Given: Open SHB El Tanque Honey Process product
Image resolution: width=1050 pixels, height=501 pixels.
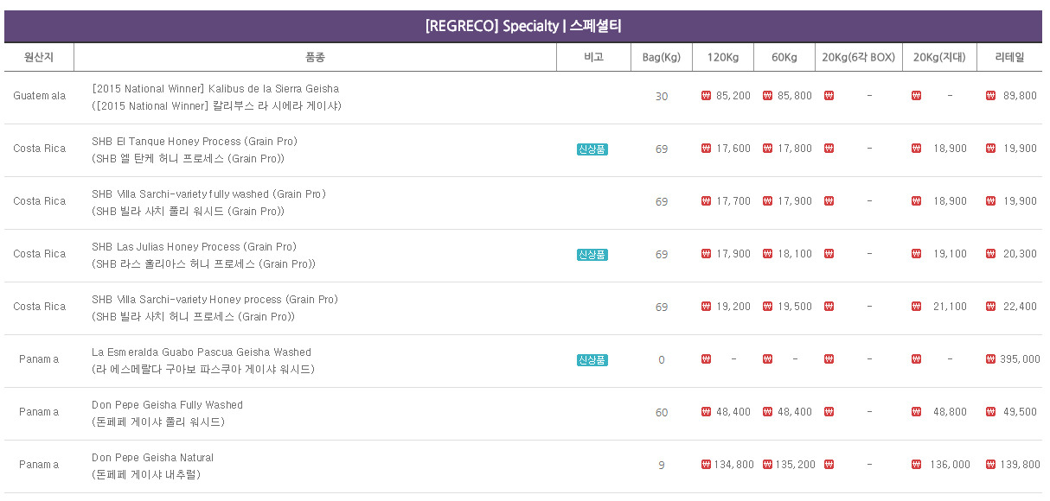Looking at the screenshot, I should (x=195, y=142).
